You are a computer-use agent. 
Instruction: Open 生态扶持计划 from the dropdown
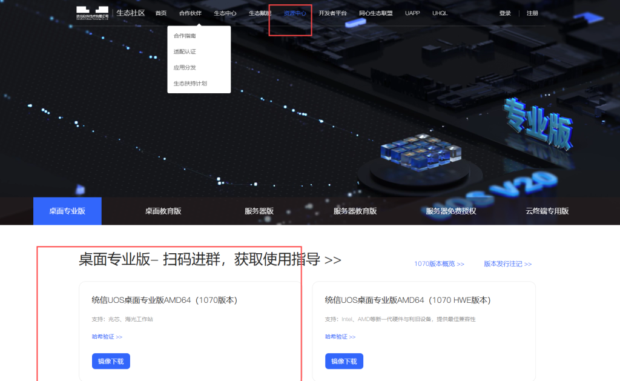tap(190, 83)
